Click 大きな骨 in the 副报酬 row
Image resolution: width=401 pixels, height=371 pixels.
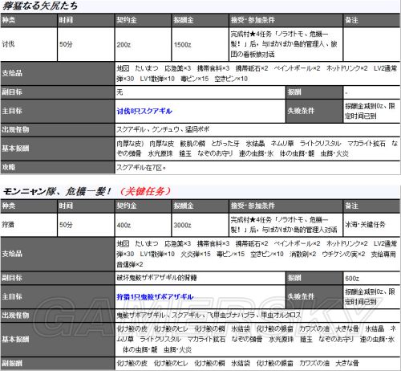tap(347, 363)
